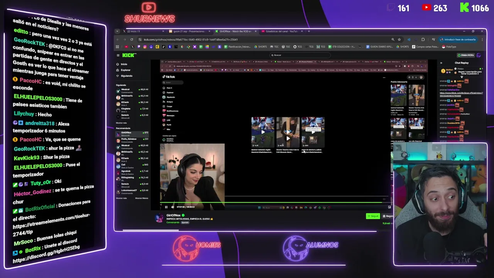Click TikTok Explorar in embedded sidebar
This screenshot has height=278, width=494.
click(x=168, y=93)
